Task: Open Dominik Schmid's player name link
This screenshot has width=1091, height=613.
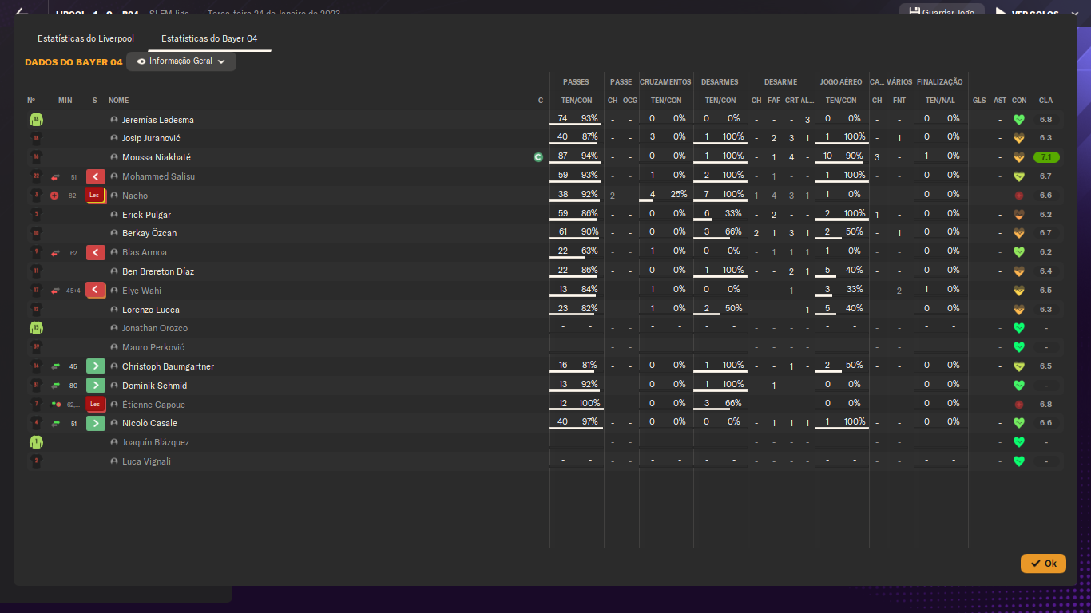Action: tap(154, 386)
